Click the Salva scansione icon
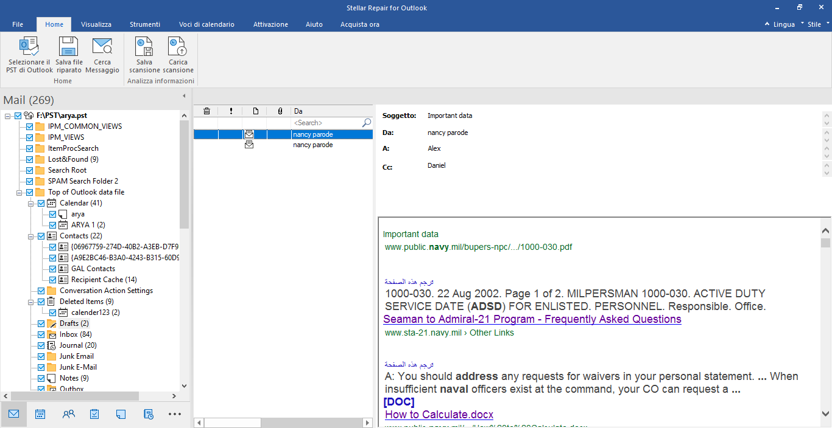This screenshot has height=428, width=832. coord(144,47)
